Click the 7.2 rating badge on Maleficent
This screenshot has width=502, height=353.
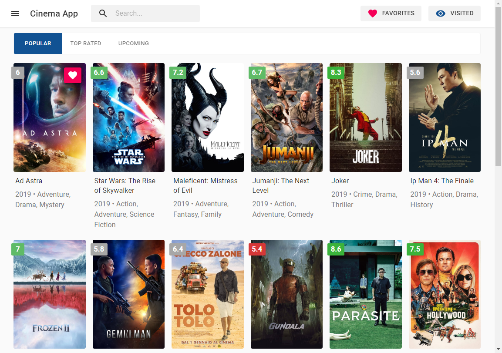178,72
